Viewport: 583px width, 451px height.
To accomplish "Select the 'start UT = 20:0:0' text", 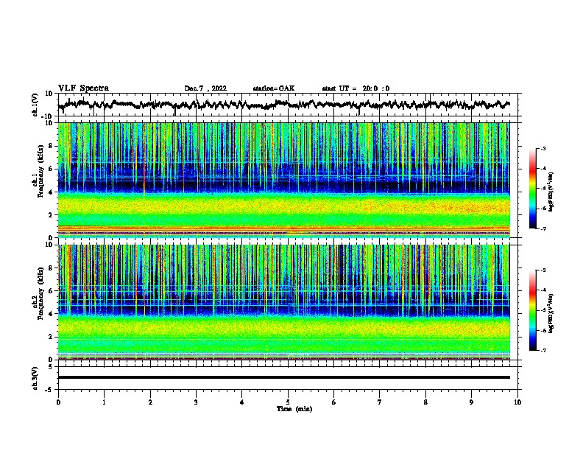I will click(x=356, y=88).
